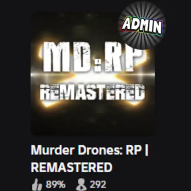Open the 'Murder Drones: RP |' title link
The image size is (191, 191).
90,150
